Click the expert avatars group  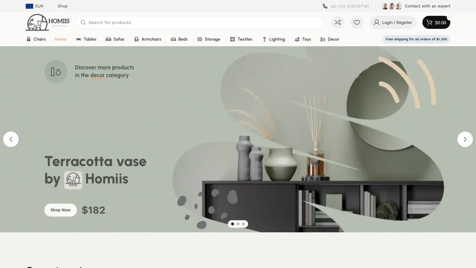click(x=391, y=6)
